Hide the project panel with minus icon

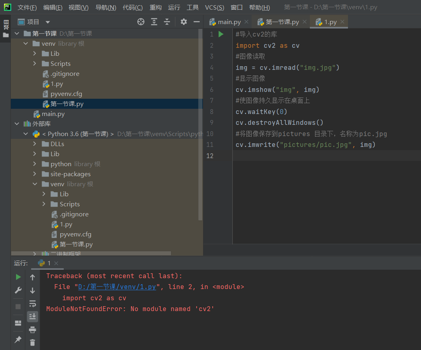[197, 22]
